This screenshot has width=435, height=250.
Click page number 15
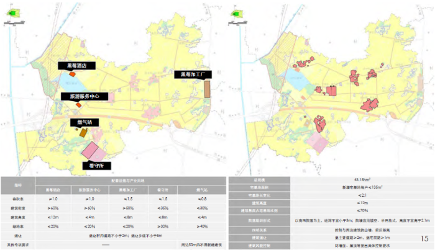coord(424,238)
